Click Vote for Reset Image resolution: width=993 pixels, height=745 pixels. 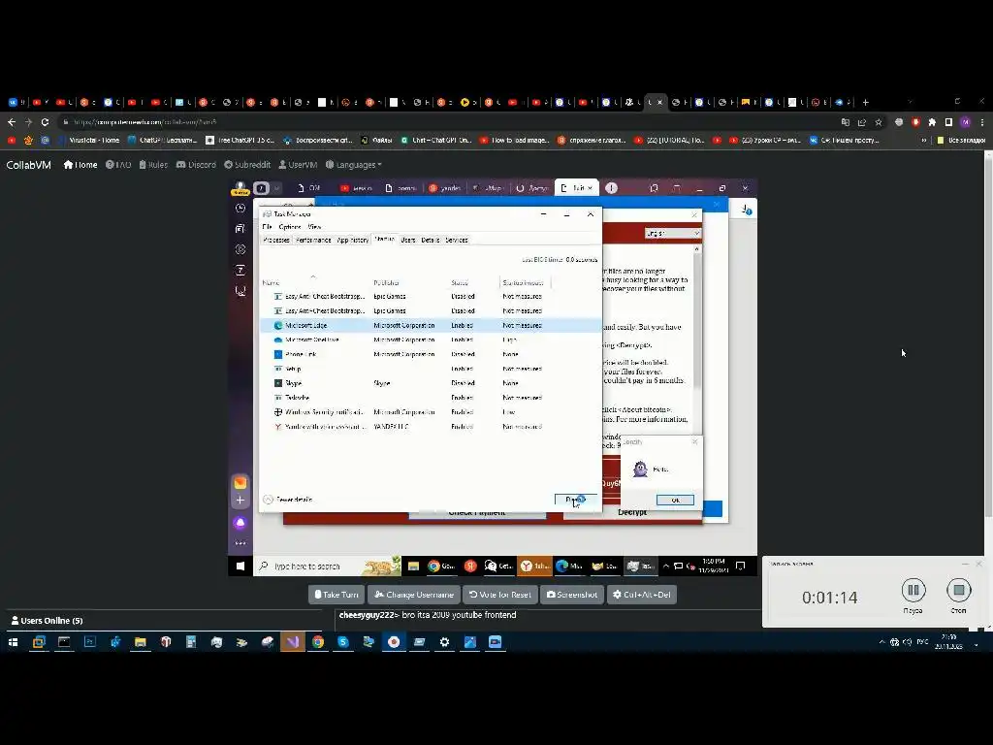(x=499, y=595)
